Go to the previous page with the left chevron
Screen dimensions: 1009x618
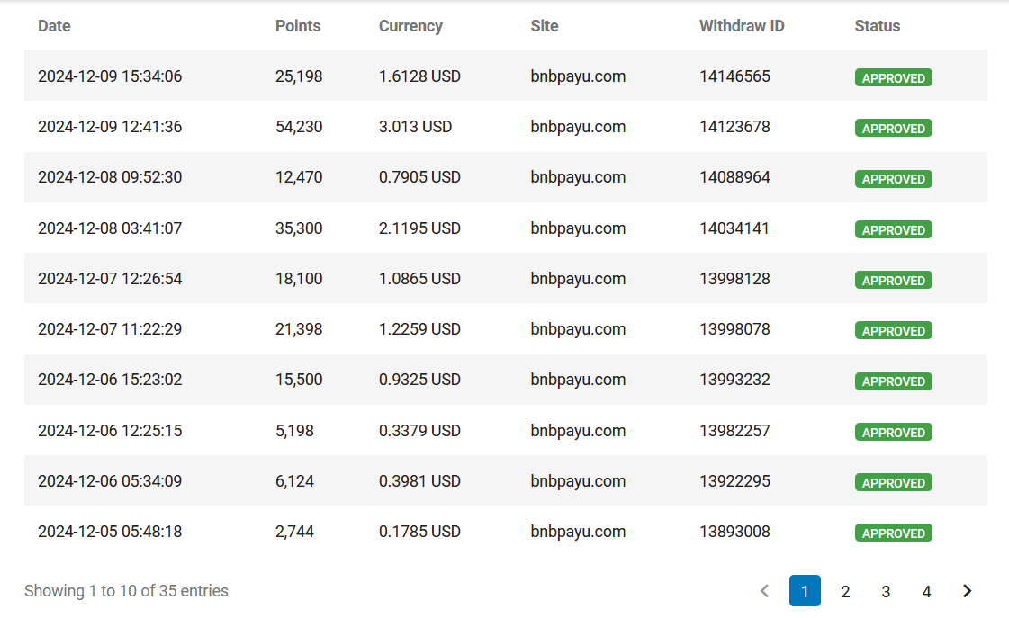click(x=764, y=591)
